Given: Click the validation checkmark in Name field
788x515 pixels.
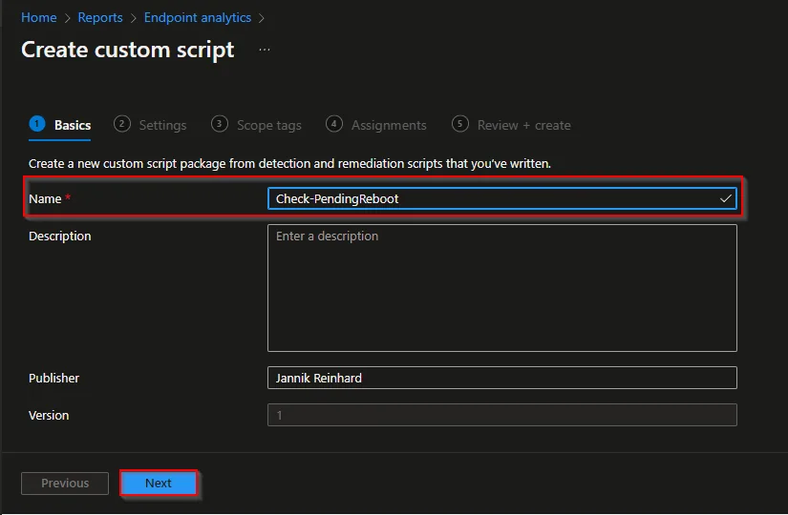Looking at the screenshot, I should click(725, 198).
